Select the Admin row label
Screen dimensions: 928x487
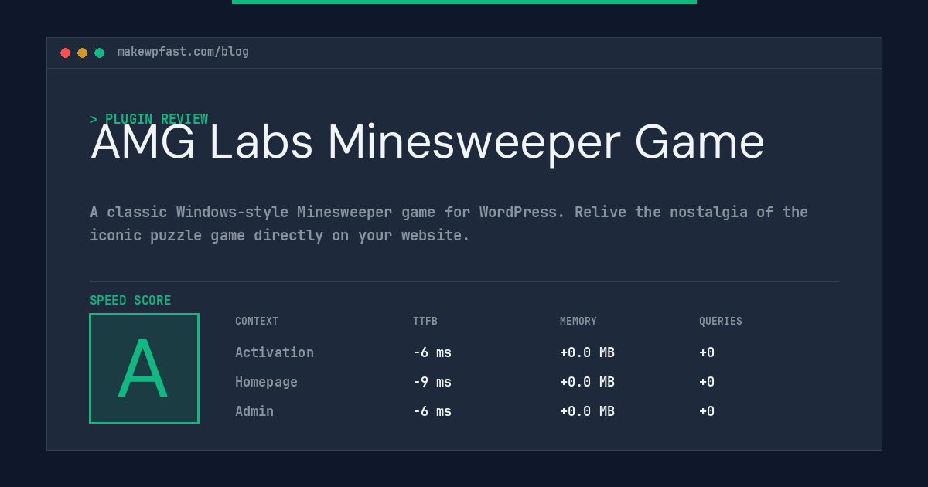click(x=254, y=411)
